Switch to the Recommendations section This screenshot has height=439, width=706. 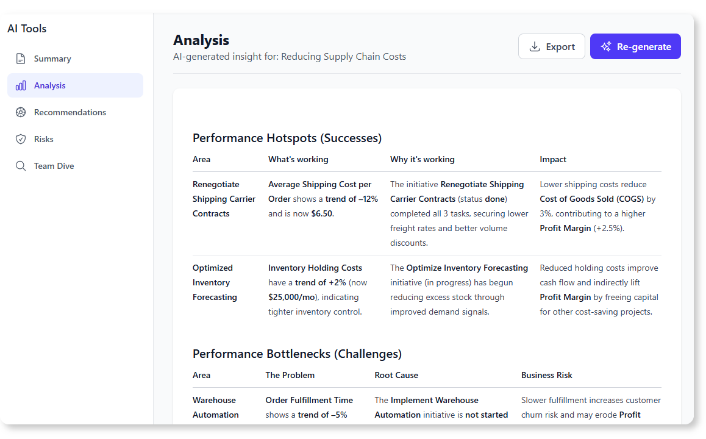click(74, 112)
